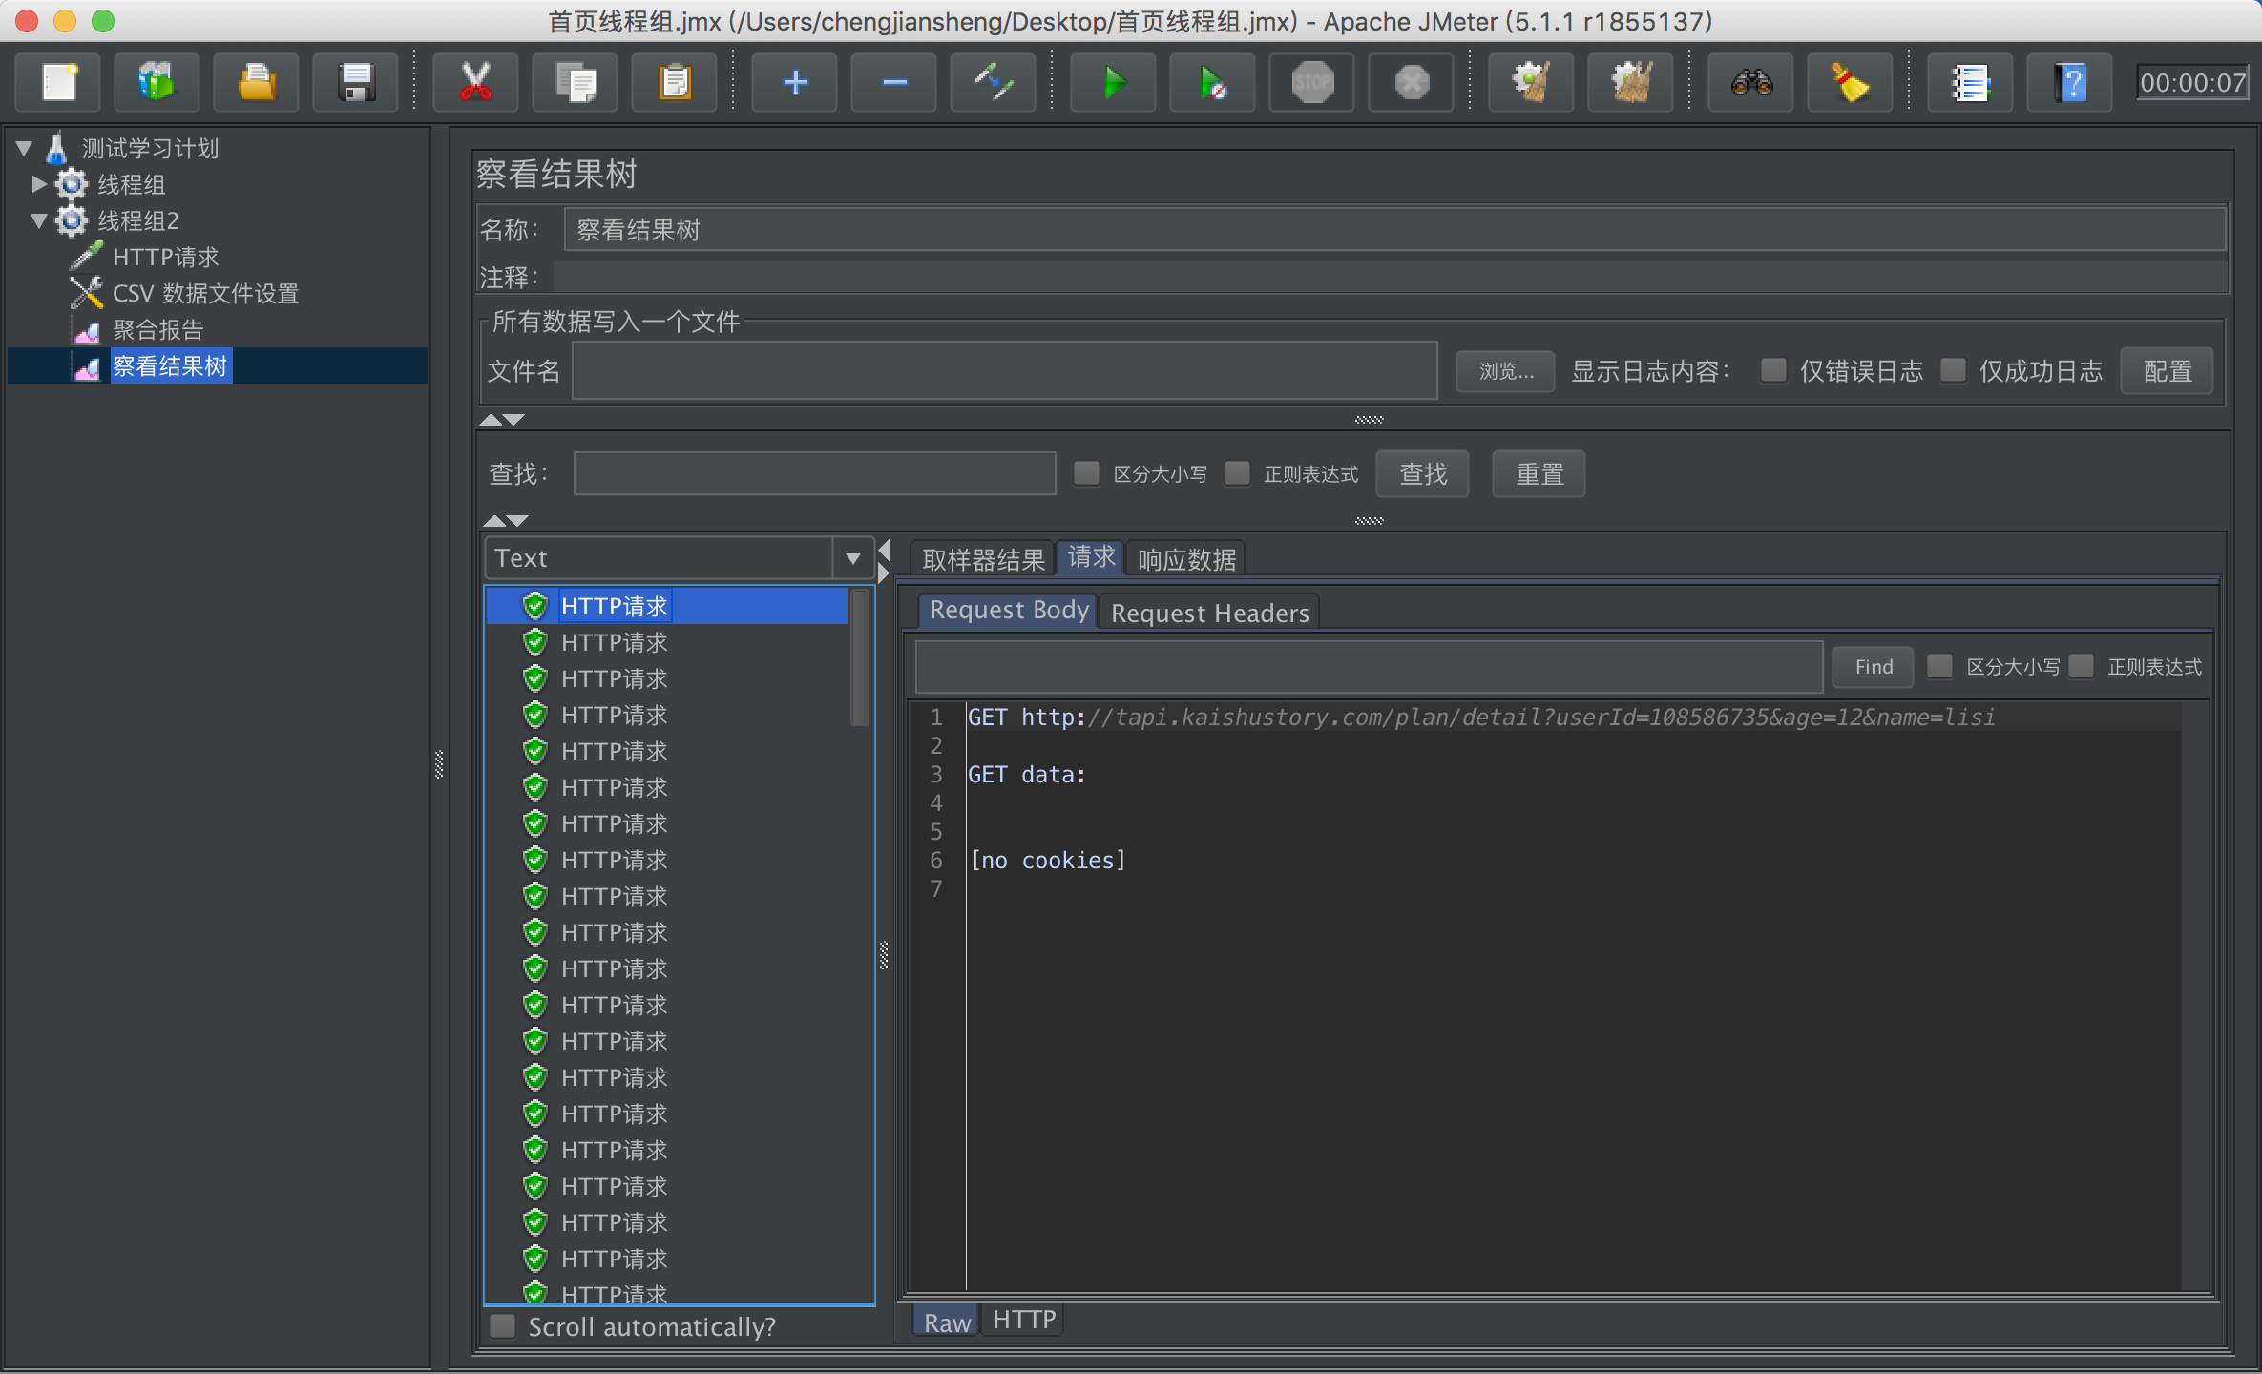Viewport: 2262px width, 1374px height.
Task: Click the Find button
Action: coord(1874,667)
